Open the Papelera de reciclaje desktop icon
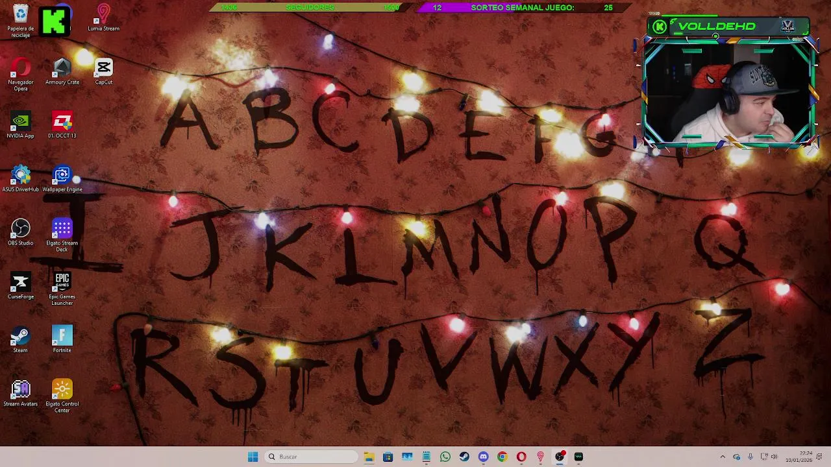This screenshot has width=831, height=467. 20,21
